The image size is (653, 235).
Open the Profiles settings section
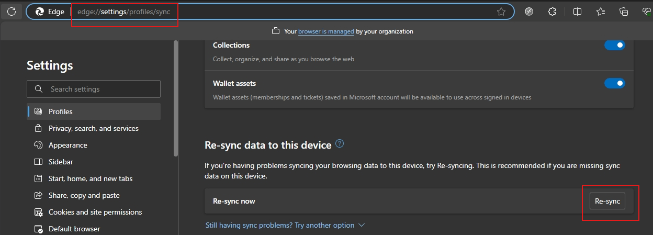(x=61, y=111)
